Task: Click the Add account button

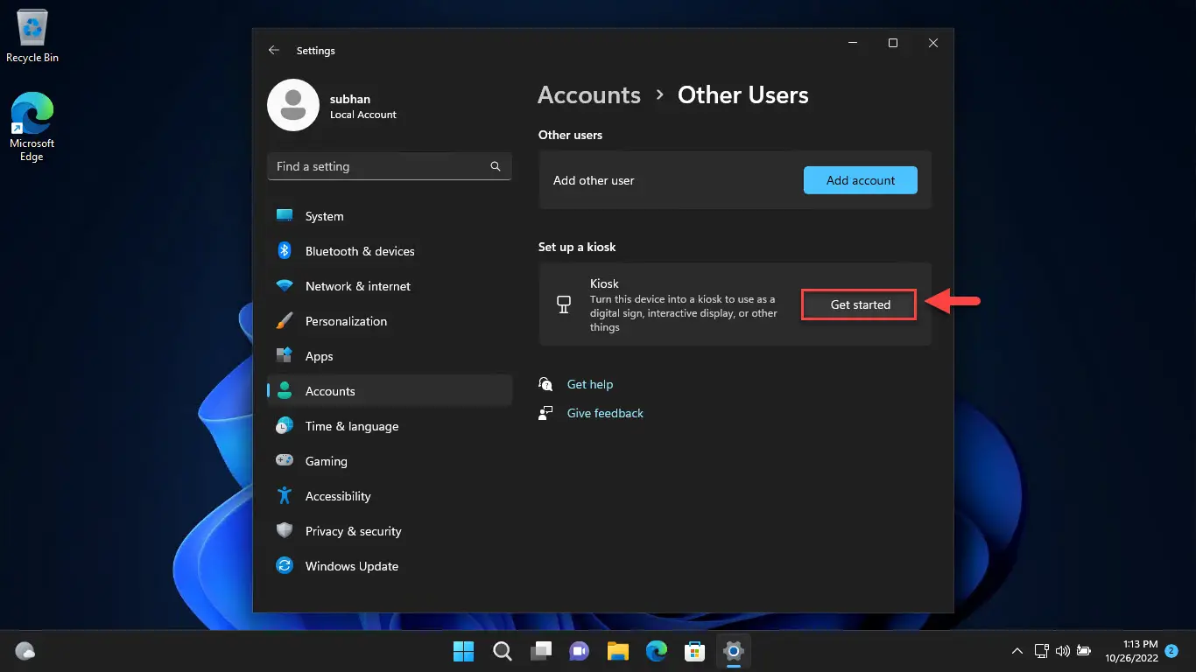Action: pos(861,180)
